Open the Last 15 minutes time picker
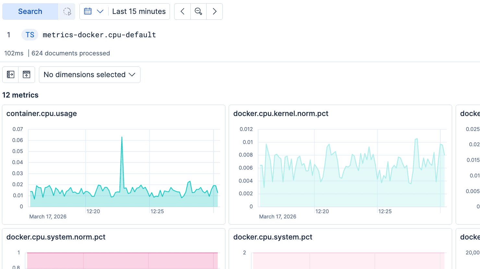The image size is (480, 269). point(139,11)
